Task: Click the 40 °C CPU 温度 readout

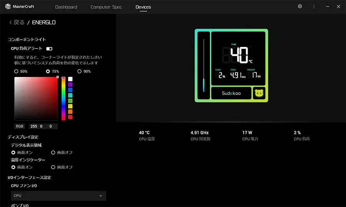Action: pos(147,135)
